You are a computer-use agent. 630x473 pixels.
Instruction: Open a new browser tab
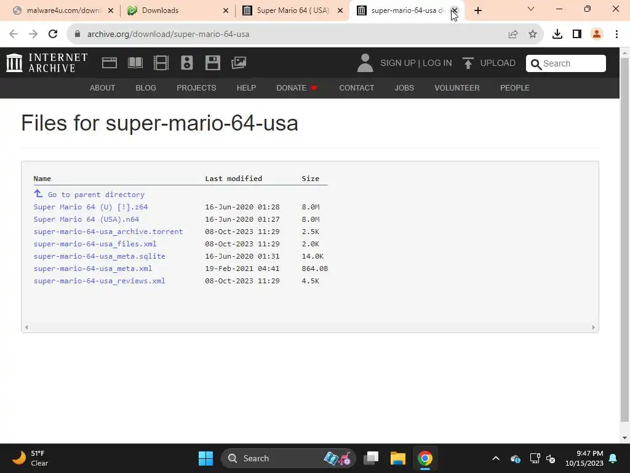tap(477, 11)
